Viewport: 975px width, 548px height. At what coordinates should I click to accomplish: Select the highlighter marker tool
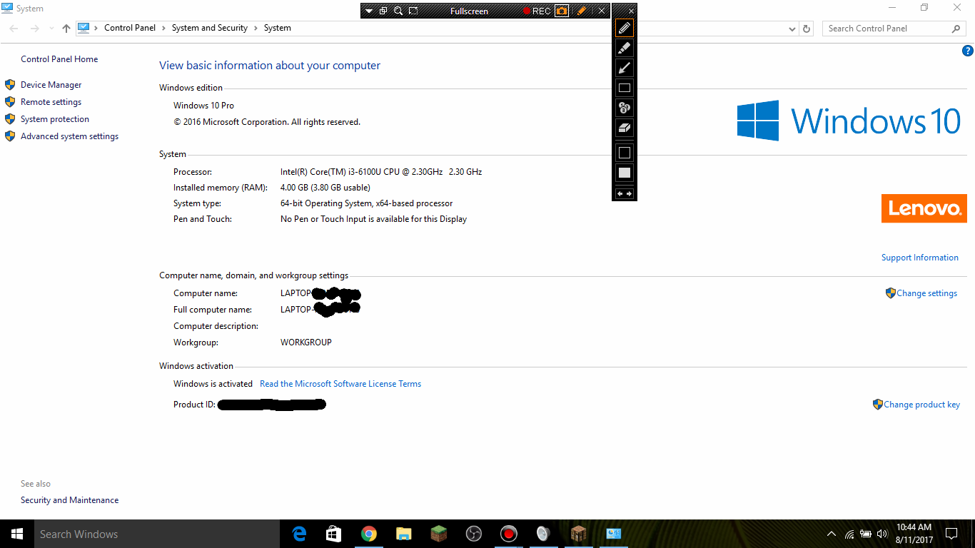pyautogui.click(x=625, y=48)
